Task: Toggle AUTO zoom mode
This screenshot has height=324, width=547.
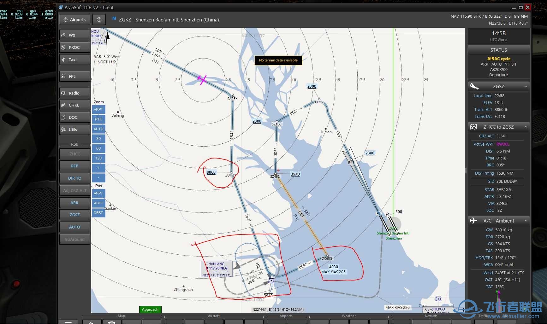Action: point(98,129)
